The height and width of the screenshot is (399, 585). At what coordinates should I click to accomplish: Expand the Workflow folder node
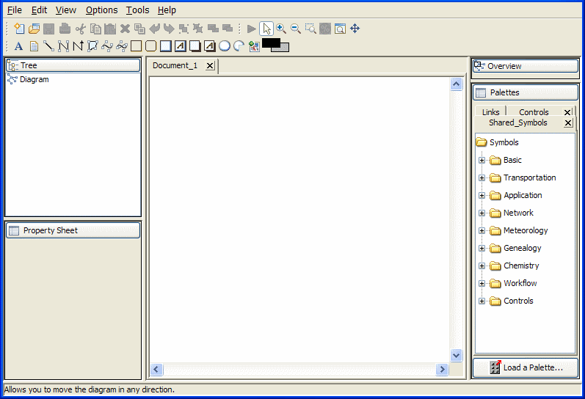[482, 283]
